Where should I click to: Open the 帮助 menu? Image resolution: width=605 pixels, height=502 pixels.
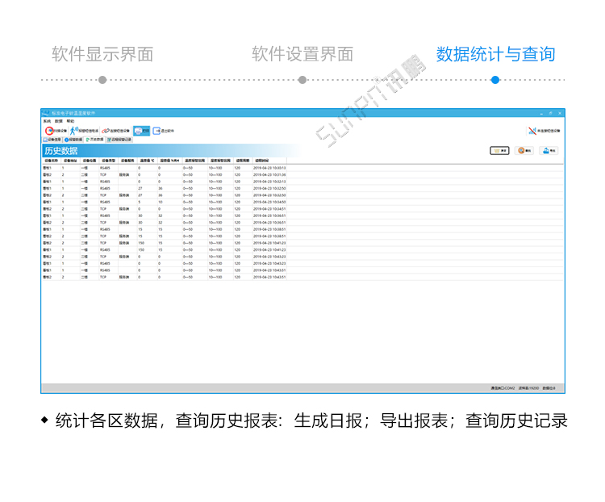click(70, 120)
